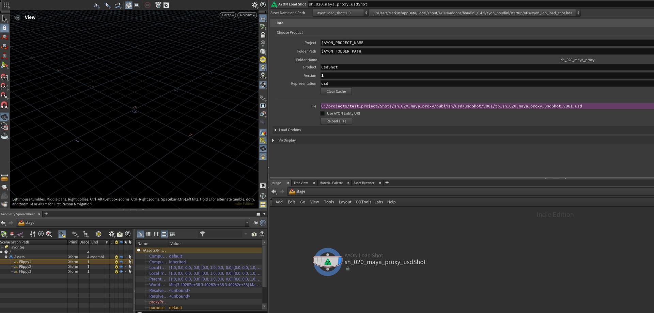The width and height of the screenshot is (654, 313).
Task: Activate the Move tool icon
Action: (4, 37)
